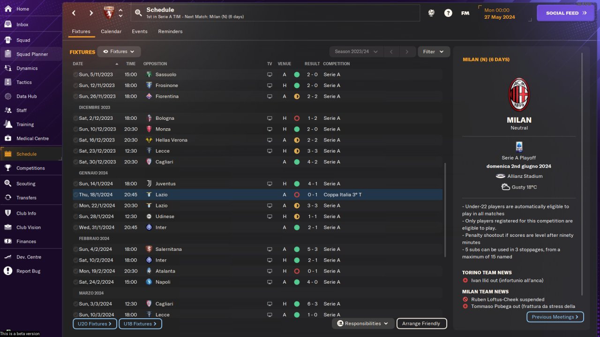Expand the club switcher chevrons

(x=120, y=13)
